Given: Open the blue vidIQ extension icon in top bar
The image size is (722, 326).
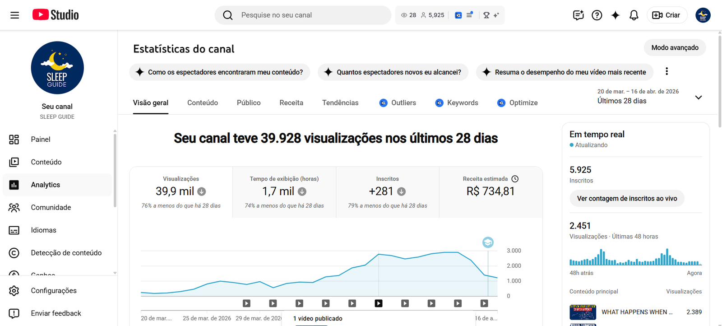Looking at the screenshot, I should tap(458, 15).
